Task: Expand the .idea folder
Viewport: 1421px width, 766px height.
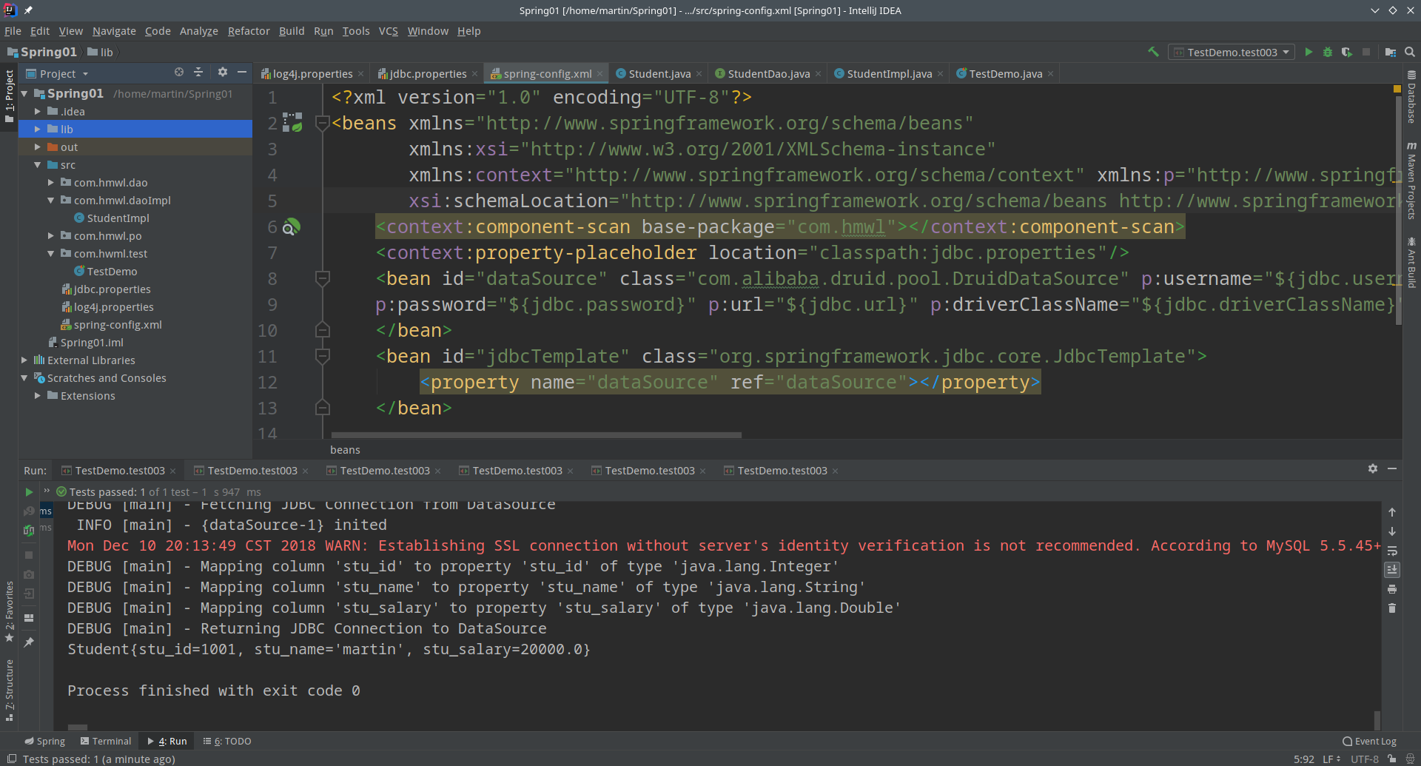Action: (x=38, y=111)
